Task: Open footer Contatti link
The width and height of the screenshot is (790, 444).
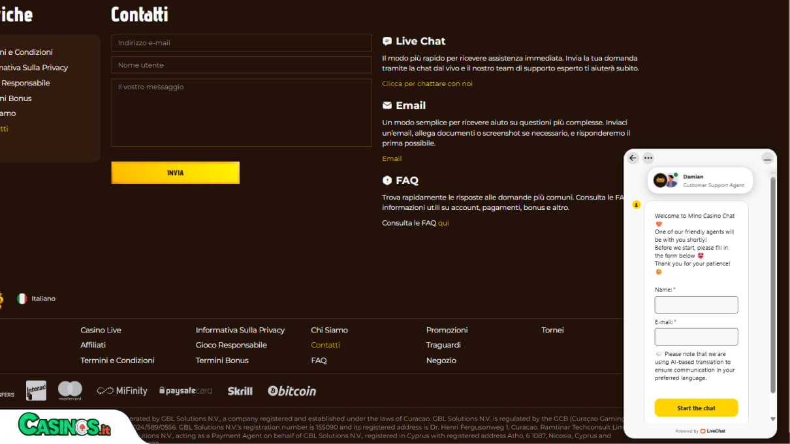Action: 325,345
